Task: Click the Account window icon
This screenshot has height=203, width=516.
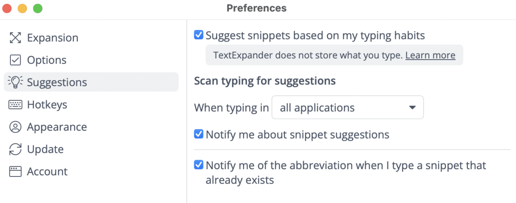Action: (x=15, y=172)
